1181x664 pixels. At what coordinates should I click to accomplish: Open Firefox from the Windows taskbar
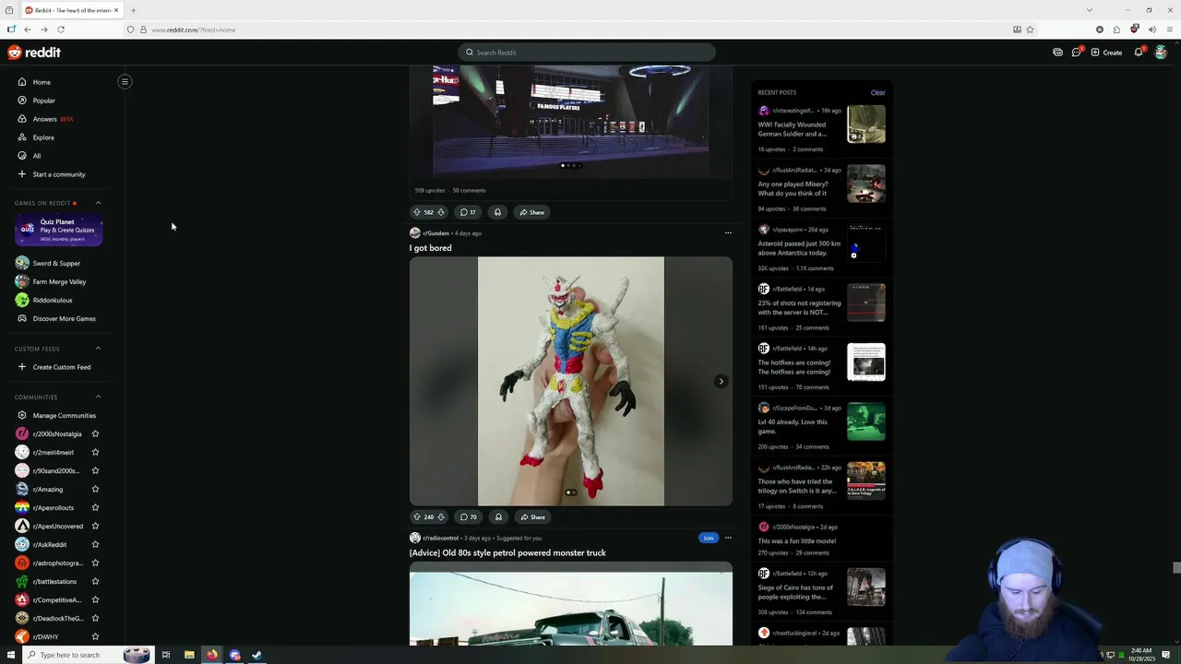click(x=212, y=655)
